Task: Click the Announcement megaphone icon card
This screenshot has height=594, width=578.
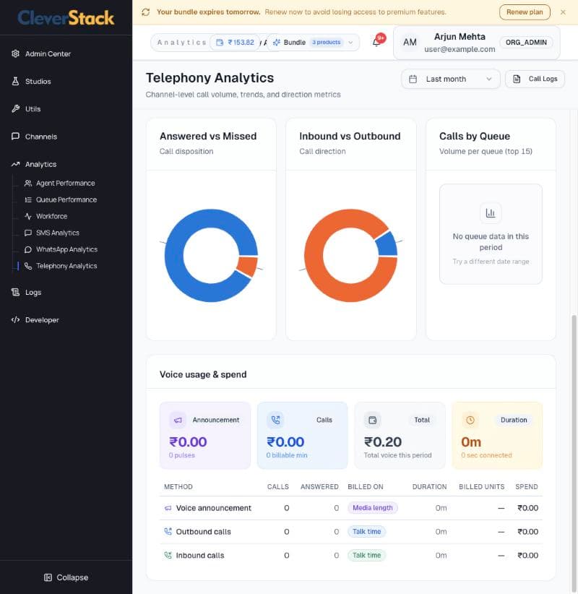Action: [178, 420]
